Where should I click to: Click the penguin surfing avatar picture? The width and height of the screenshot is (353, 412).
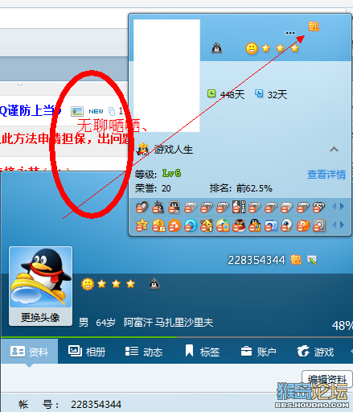(41, 277)
